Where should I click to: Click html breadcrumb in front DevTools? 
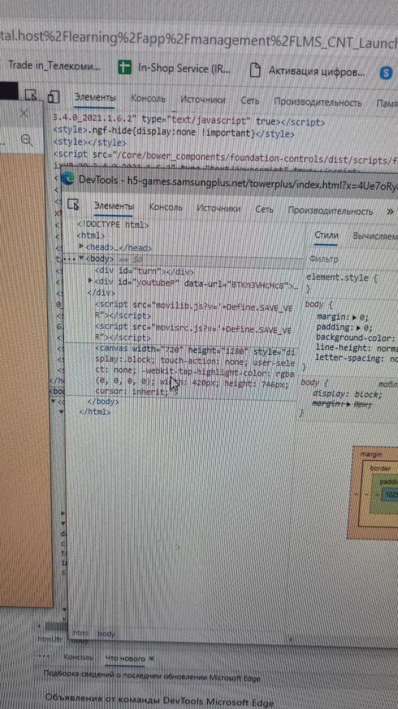tap(81, 633)
